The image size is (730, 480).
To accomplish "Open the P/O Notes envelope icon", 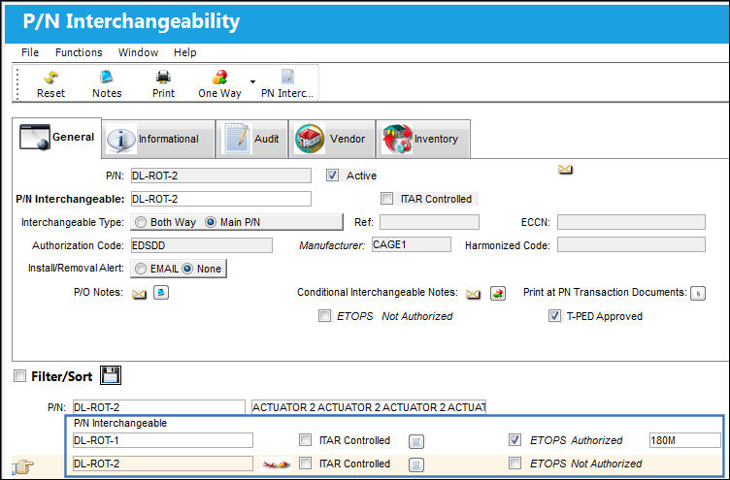I will pyautogui.click(x=139, y=294).
